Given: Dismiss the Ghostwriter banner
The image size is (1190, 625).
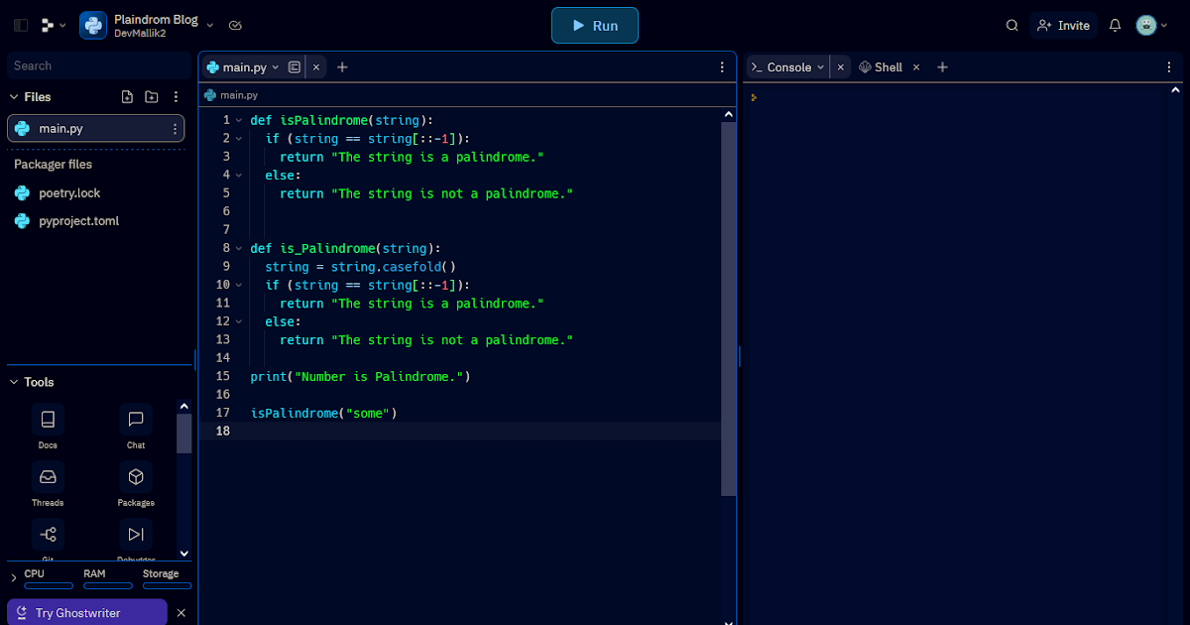Looking at the screenshot, I should [180, 613].
